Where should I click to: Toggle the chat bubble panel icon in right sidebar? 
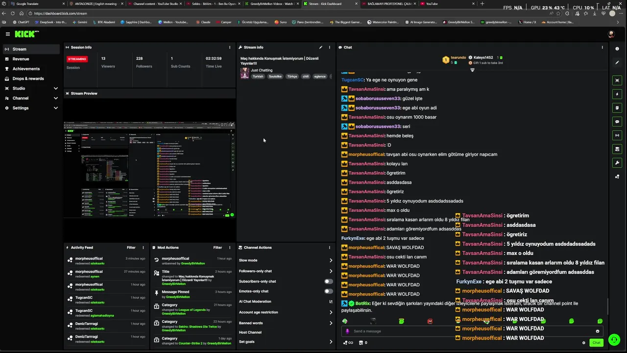[617, 122]
